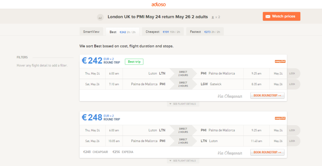
Task: Expand flight details under €248 trip
Action: click(x=183, y=161)
